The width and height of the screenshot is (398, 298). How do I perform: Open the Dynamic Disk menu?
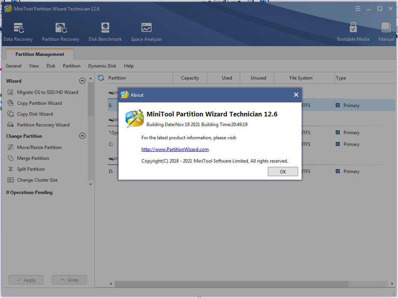point(102,66)
